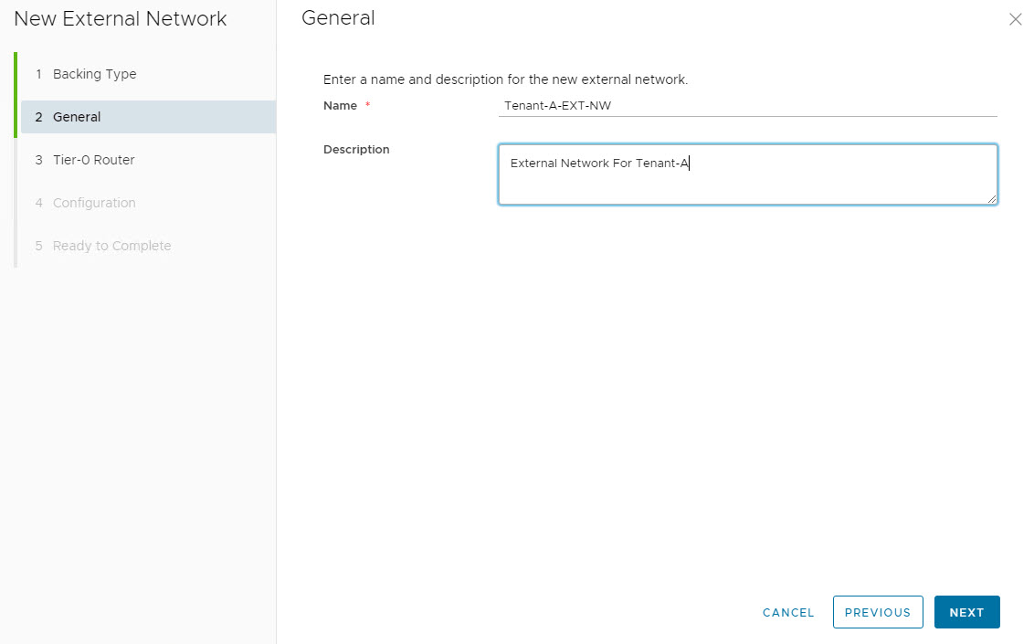Open the Tier-0 Router step
The image size is (1034, 644).
pos(93,160)
